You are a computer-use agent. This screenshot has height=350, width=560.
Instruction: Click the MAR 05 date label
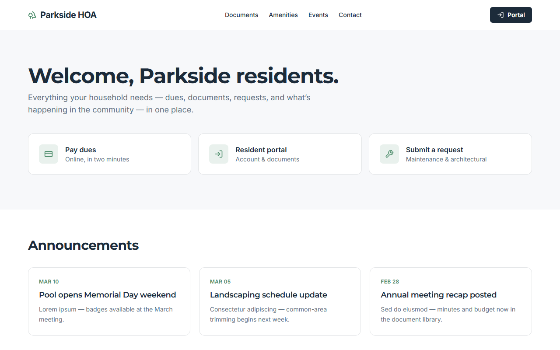pos(220,282)
